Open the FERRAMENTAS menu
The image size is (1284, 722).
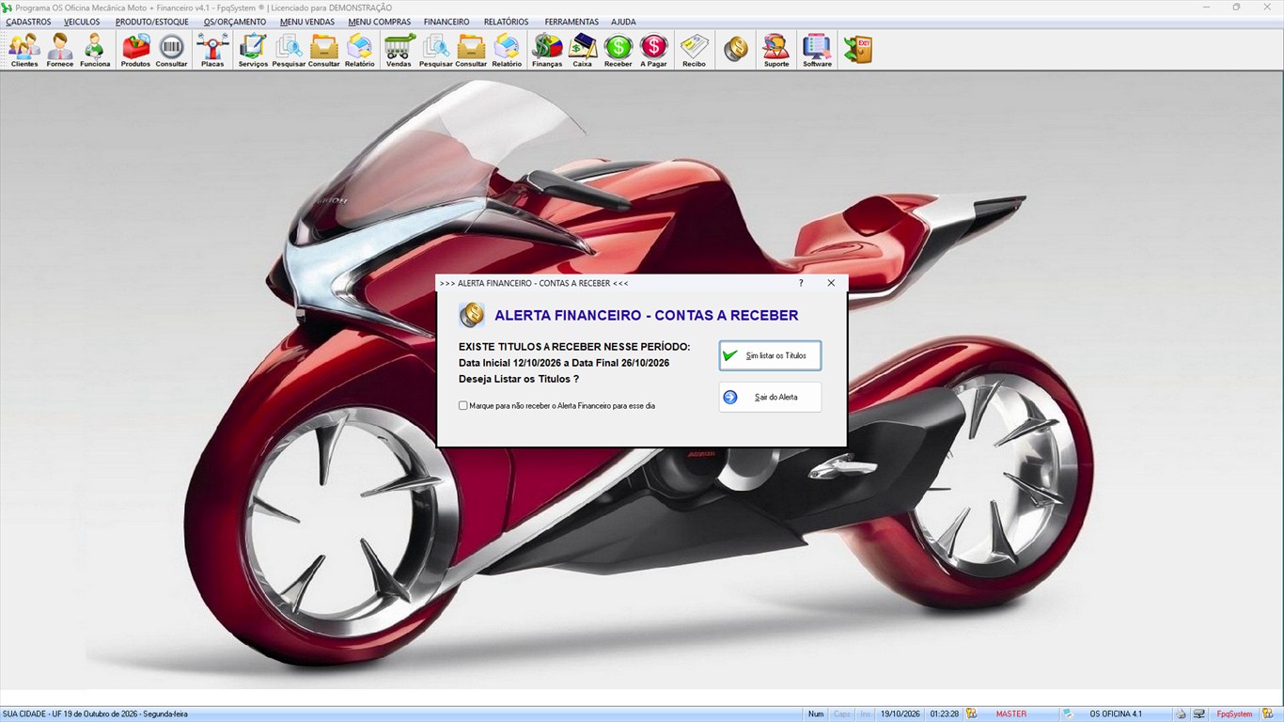572,22
